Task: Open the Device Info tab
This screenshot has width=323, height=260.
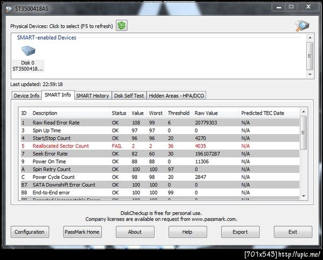Action: coord(26,96)
